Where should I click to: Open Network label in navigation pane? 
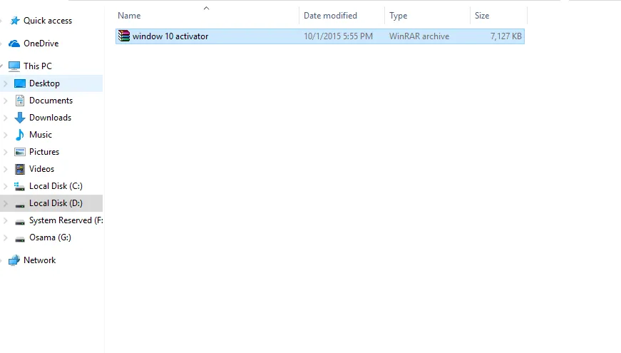tap(40, 260)
